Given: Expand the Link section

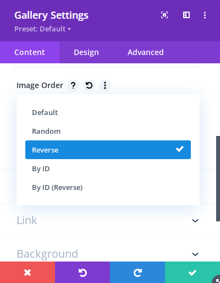Looking at the screenshot, I should [108, 220].
